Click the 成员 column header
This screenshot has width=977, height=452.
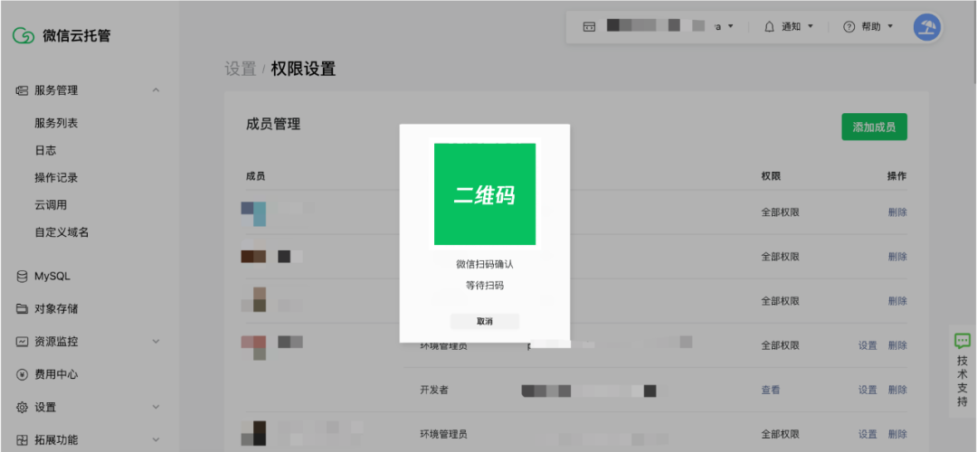pos(255,176)
